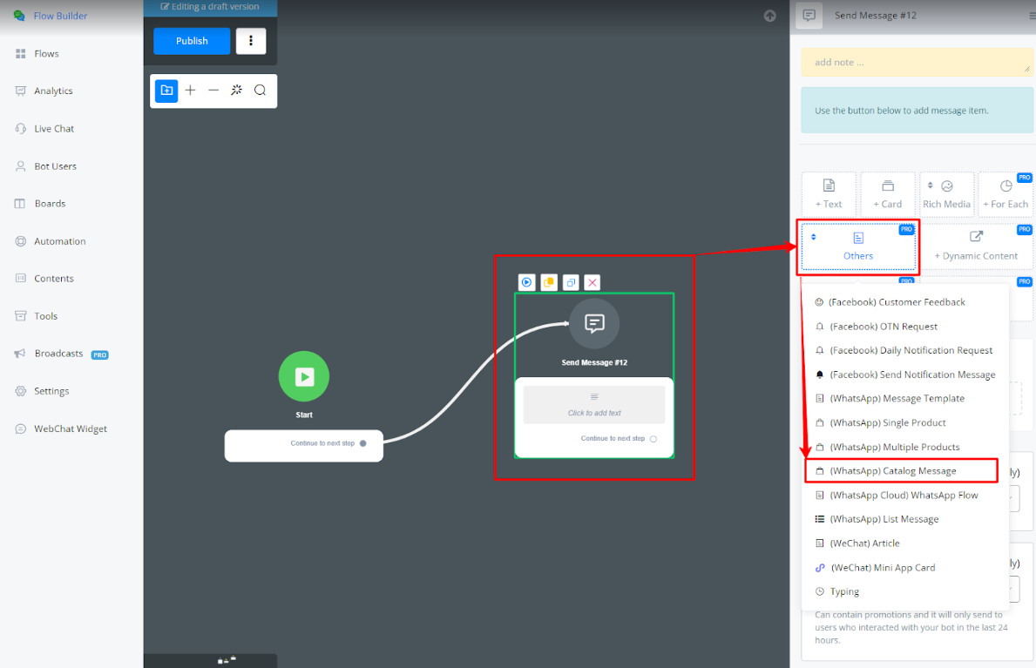Expand the Rich Media dropdown
This screenshot has width=1036, height=668.
945,194
